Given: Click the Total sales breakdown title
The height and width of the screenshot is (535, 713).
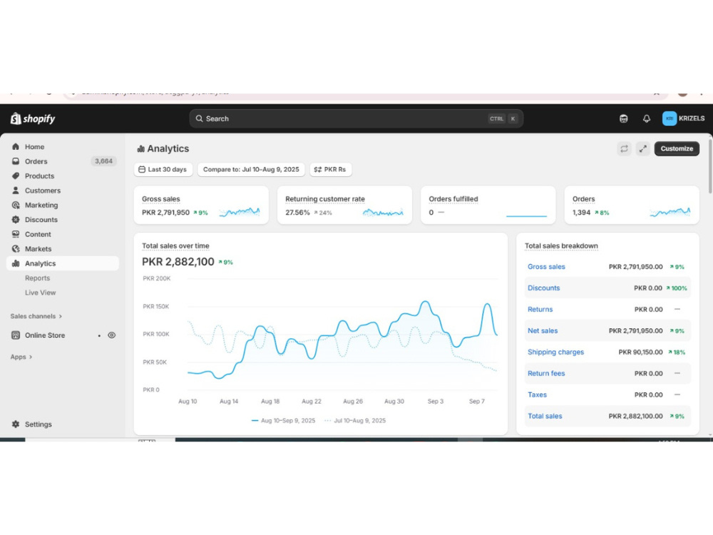Looking at the screenshot, I should tap(561, 245).
